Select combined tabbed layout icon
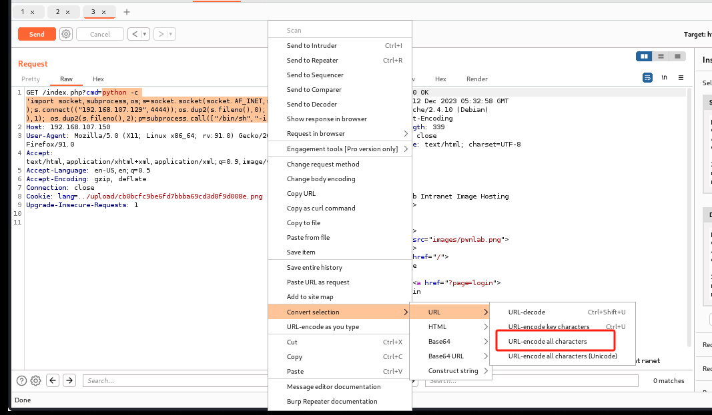712x415 pixels. (677, 56)
